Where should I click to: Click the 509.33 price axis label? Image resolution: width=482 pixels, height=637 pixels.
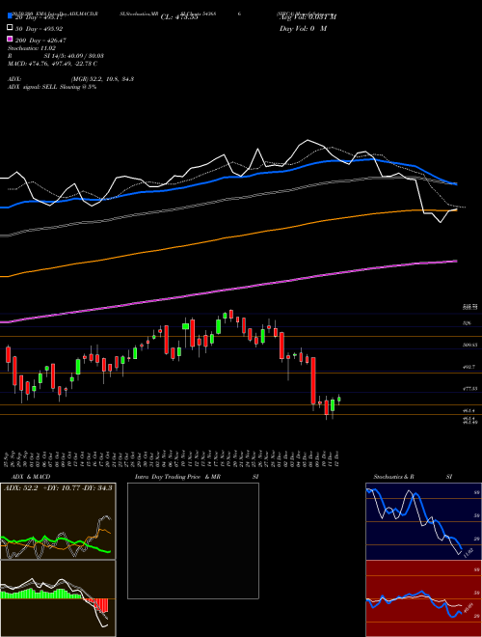click(x=470, y=345)
